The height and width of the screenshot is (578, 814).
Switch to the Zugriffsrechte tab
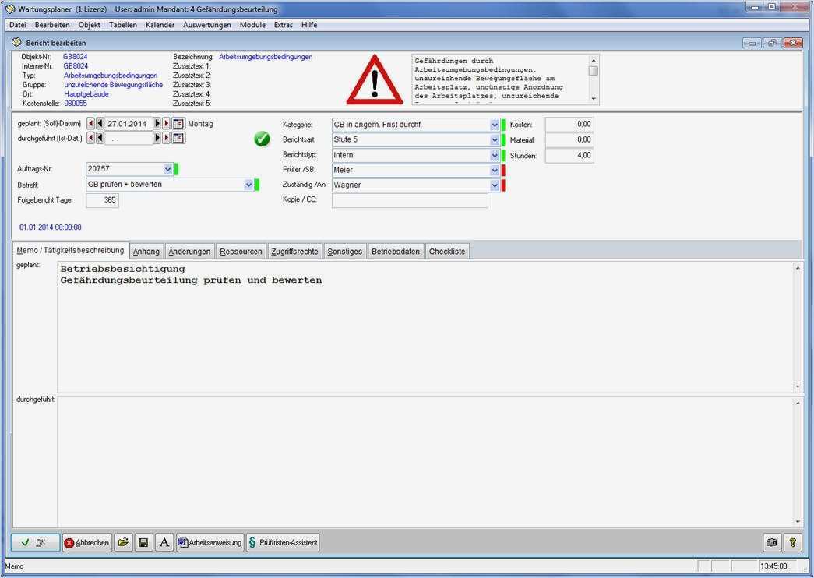point(295,252)
